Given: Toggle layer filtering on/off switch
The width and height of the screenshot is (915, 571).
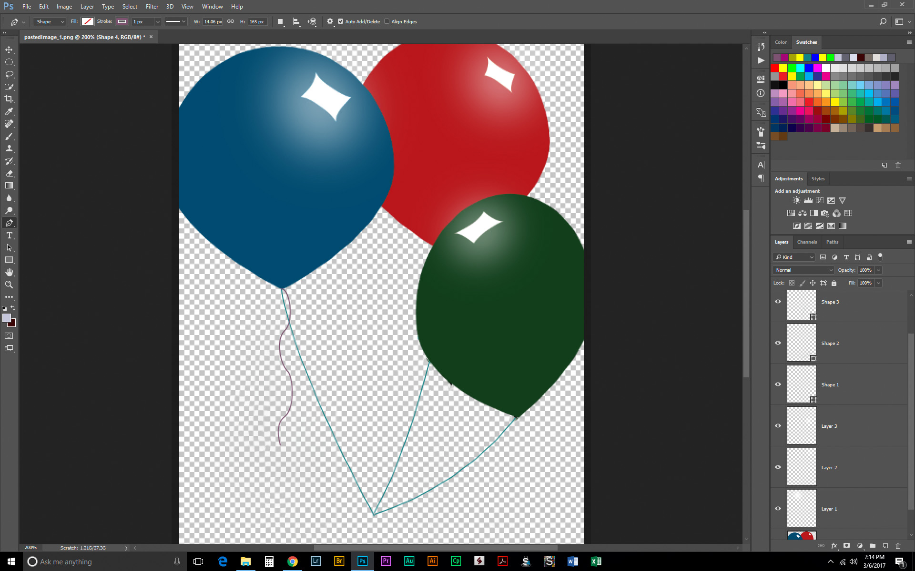Looking at the screenshot, I should point(880,256).
